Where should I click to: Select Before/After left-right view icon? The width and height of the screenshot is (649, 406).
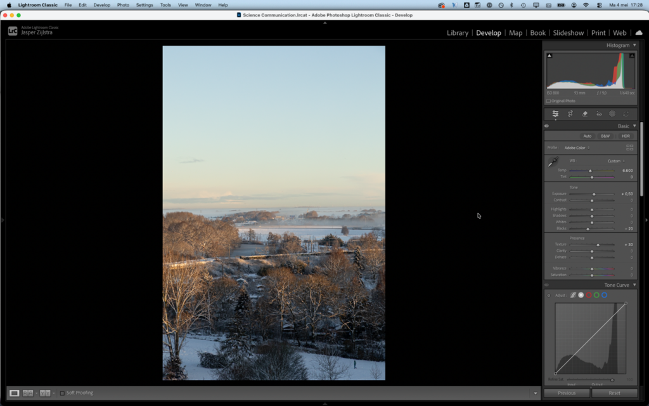point(28,393)
